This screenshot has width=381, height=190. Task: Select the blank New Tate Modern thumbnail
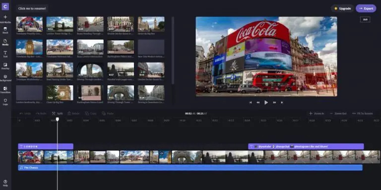click(151, 47)
